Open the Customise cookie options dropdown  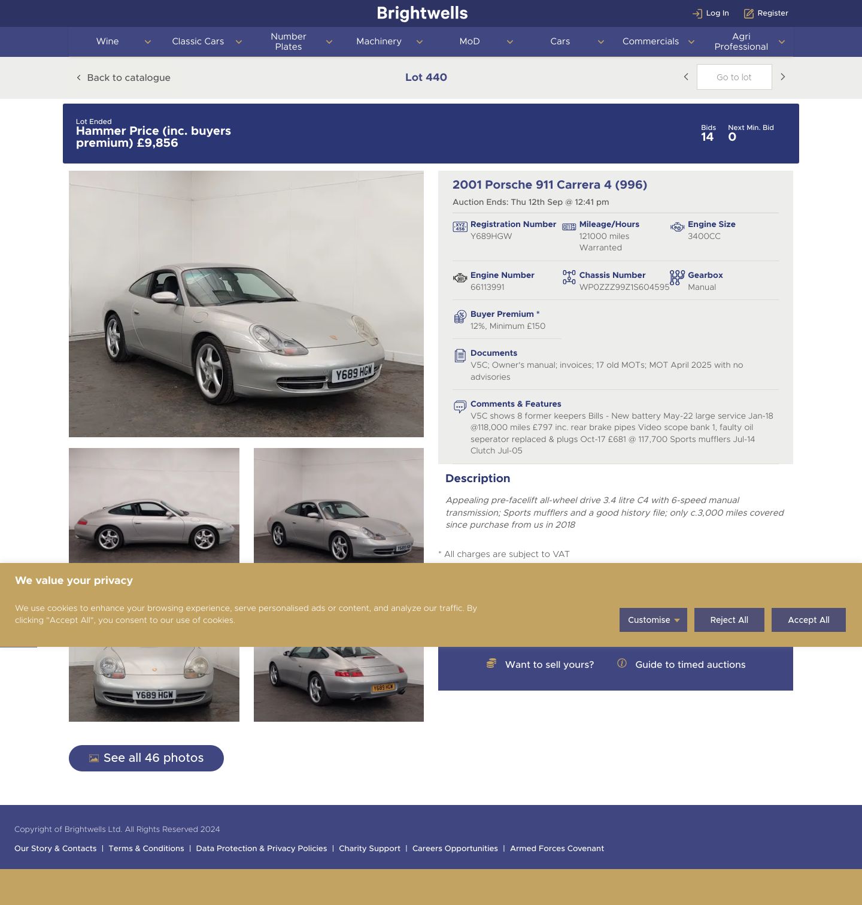pos(653,620)
